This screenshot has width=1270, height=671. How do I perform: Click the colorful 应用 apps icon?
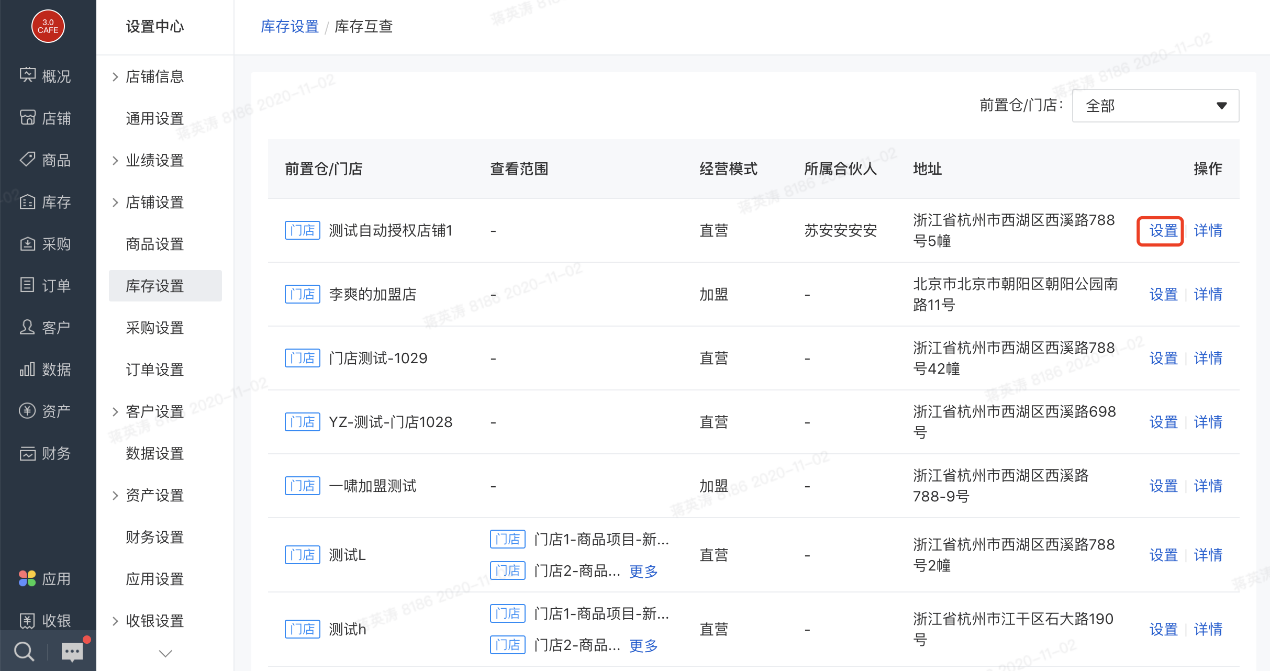(x=28, y=579)
